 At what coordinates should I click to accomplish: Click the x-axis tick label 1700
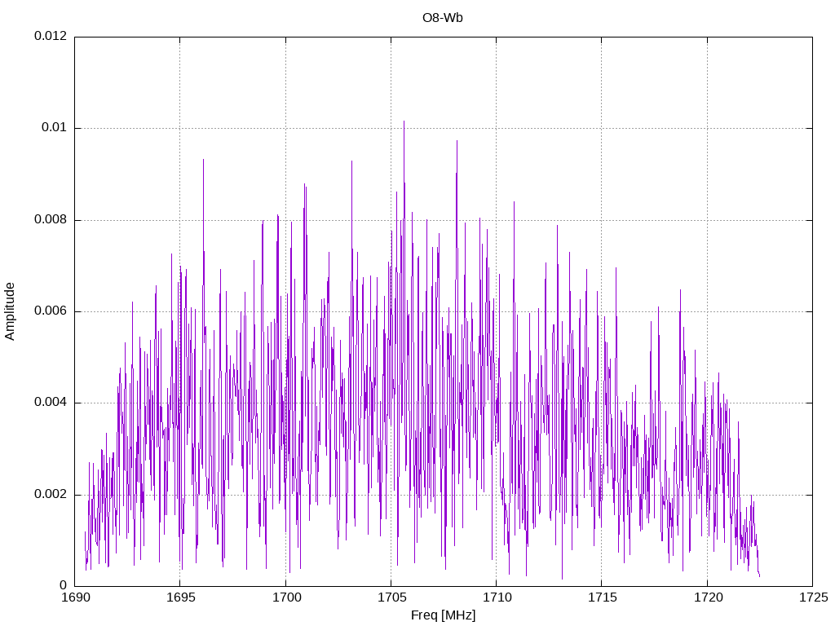point(286,597)
